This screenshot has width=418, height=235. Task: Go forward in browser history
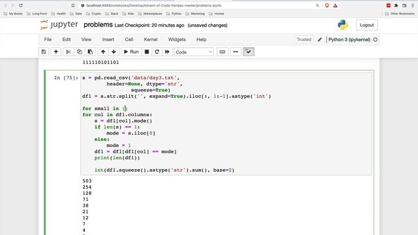(x=13, y=5)
